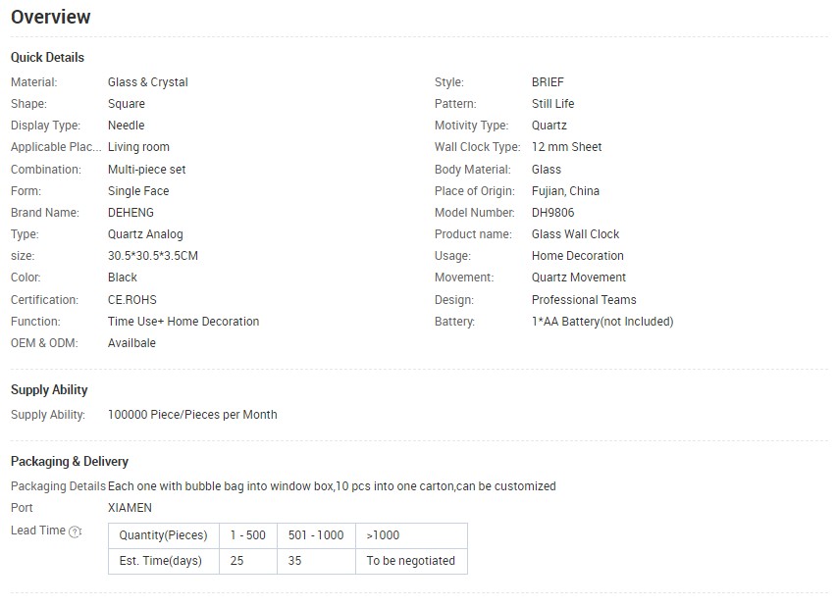The width and height of the screenshot is (837, 607).
Task: Click the 1 - 500 quantity table cell
Action: pos(248,535)
